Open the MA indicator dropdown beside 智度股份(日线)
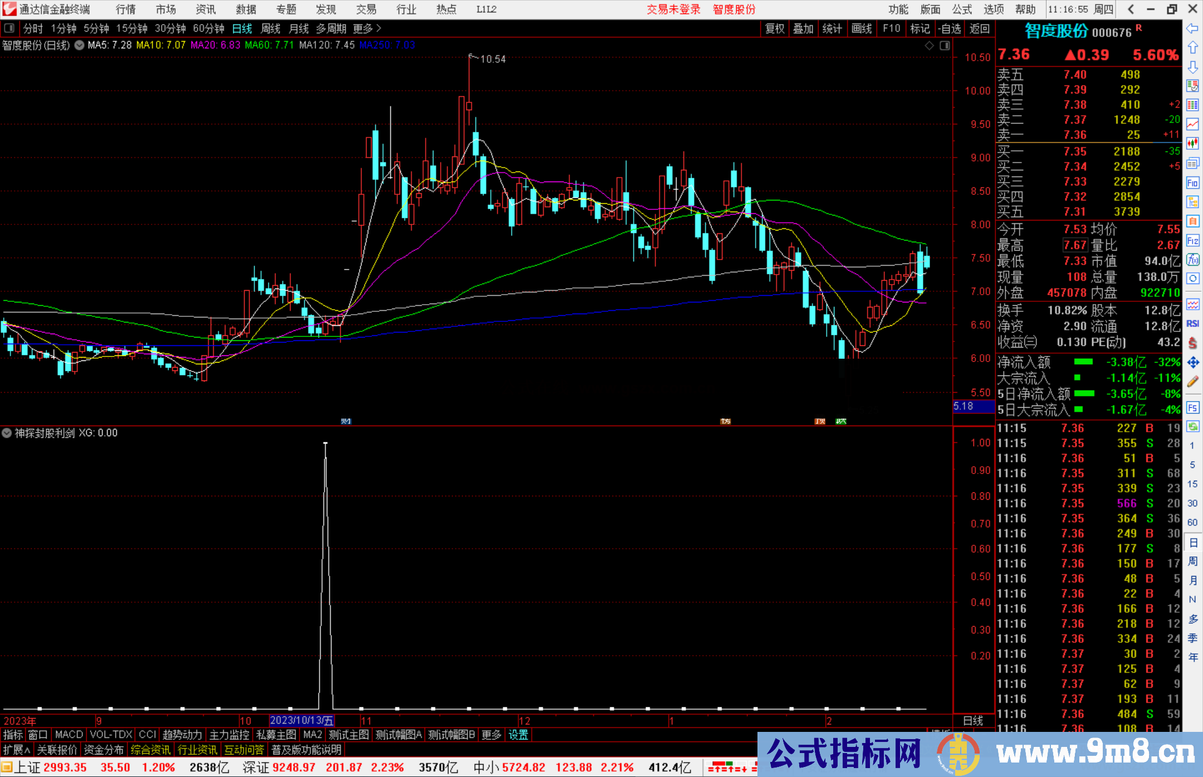Image resolution: width=1203 pixels, height=777 pixels. point(80,45)
